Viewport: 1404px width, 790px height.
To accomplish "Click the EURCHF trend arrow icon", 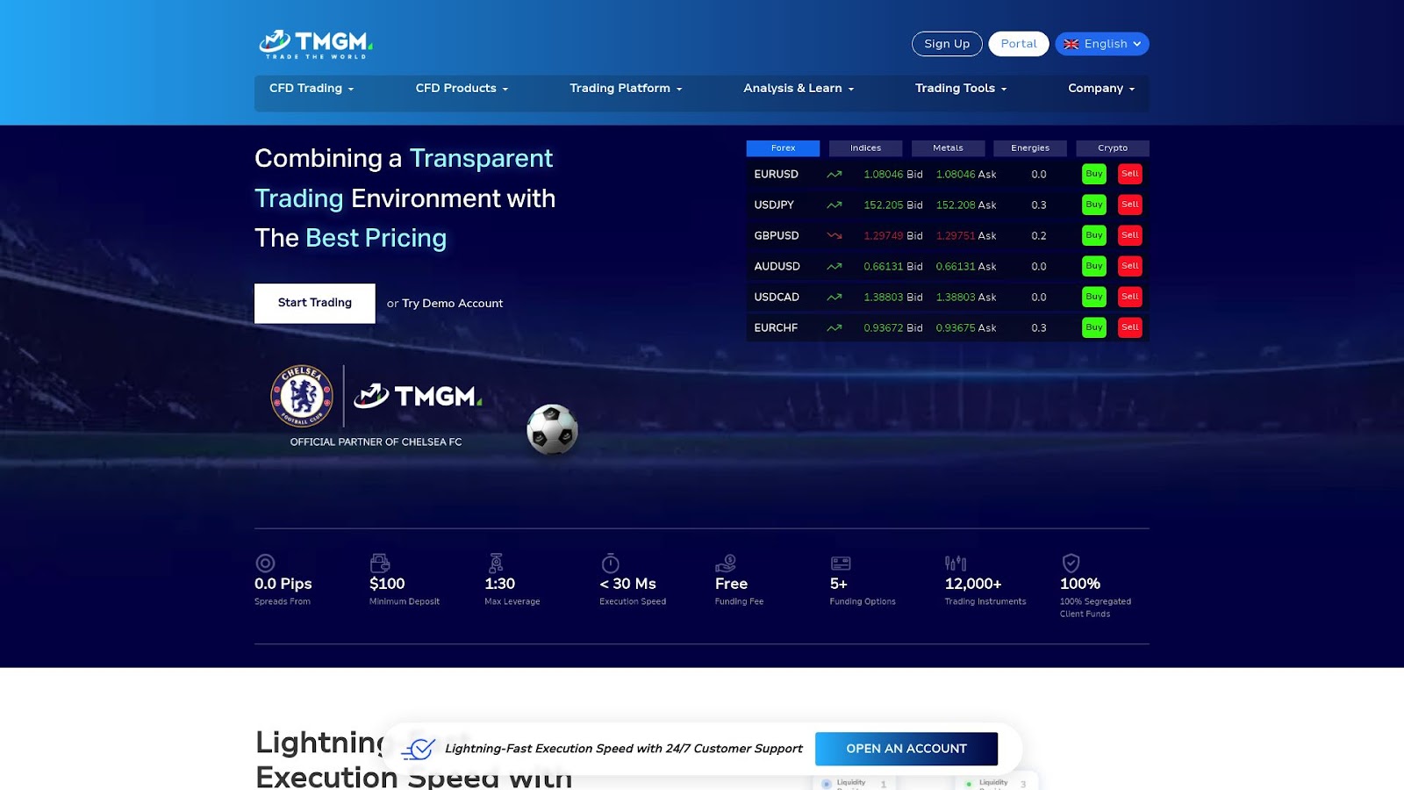I will pos(835,327).
